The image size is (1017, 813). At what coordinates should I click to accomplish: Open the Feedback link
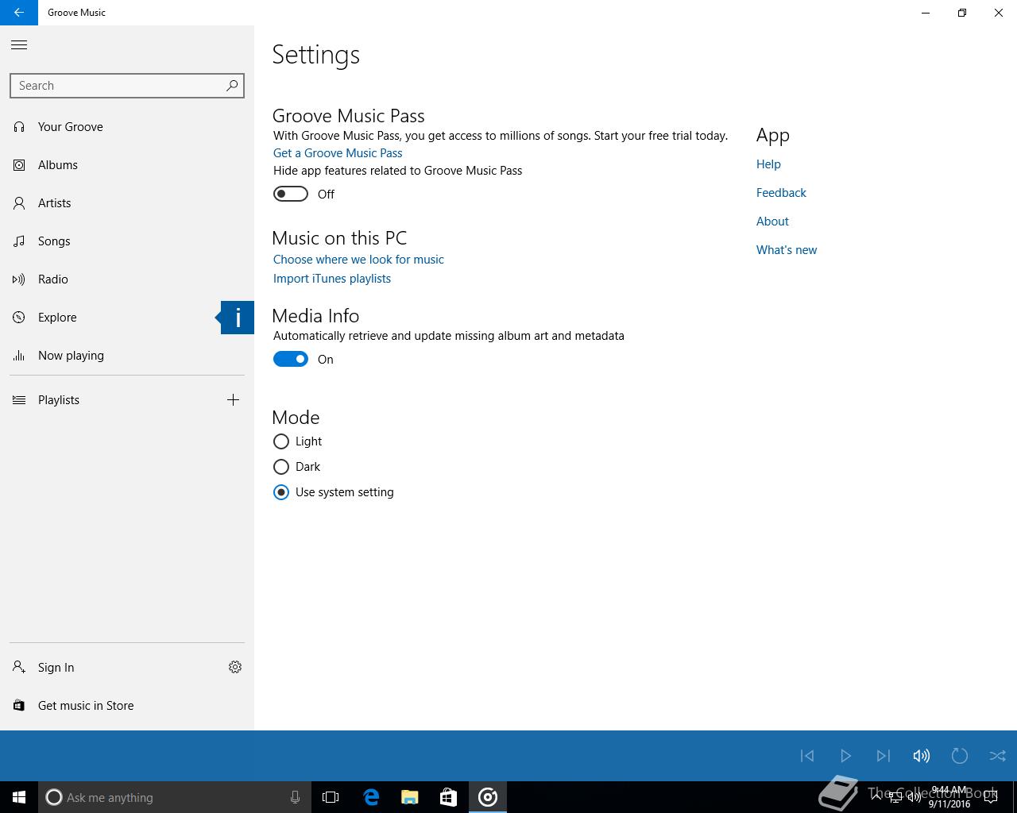[781, 193]
